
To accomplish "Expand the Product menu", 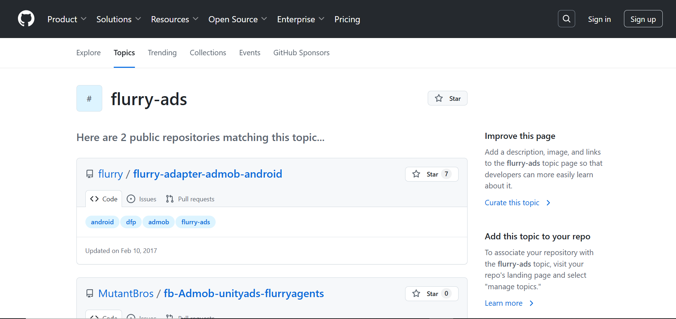I will (x=67, y=19).
